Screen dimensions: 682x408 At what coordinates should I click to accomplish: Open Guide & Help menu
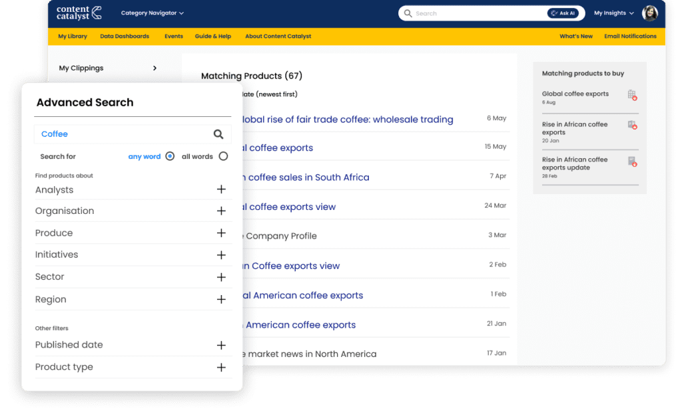(212, 37)
